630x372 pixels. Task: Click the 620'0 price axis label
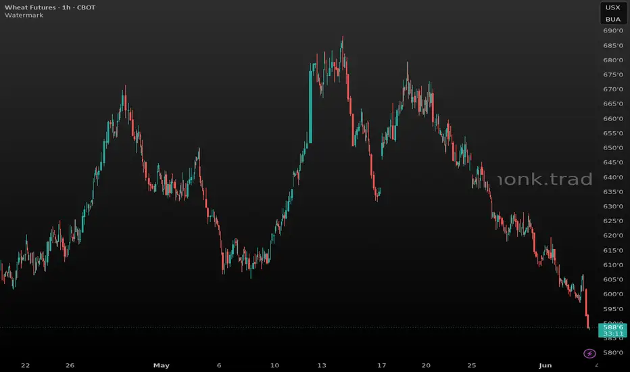coord(612,235)
